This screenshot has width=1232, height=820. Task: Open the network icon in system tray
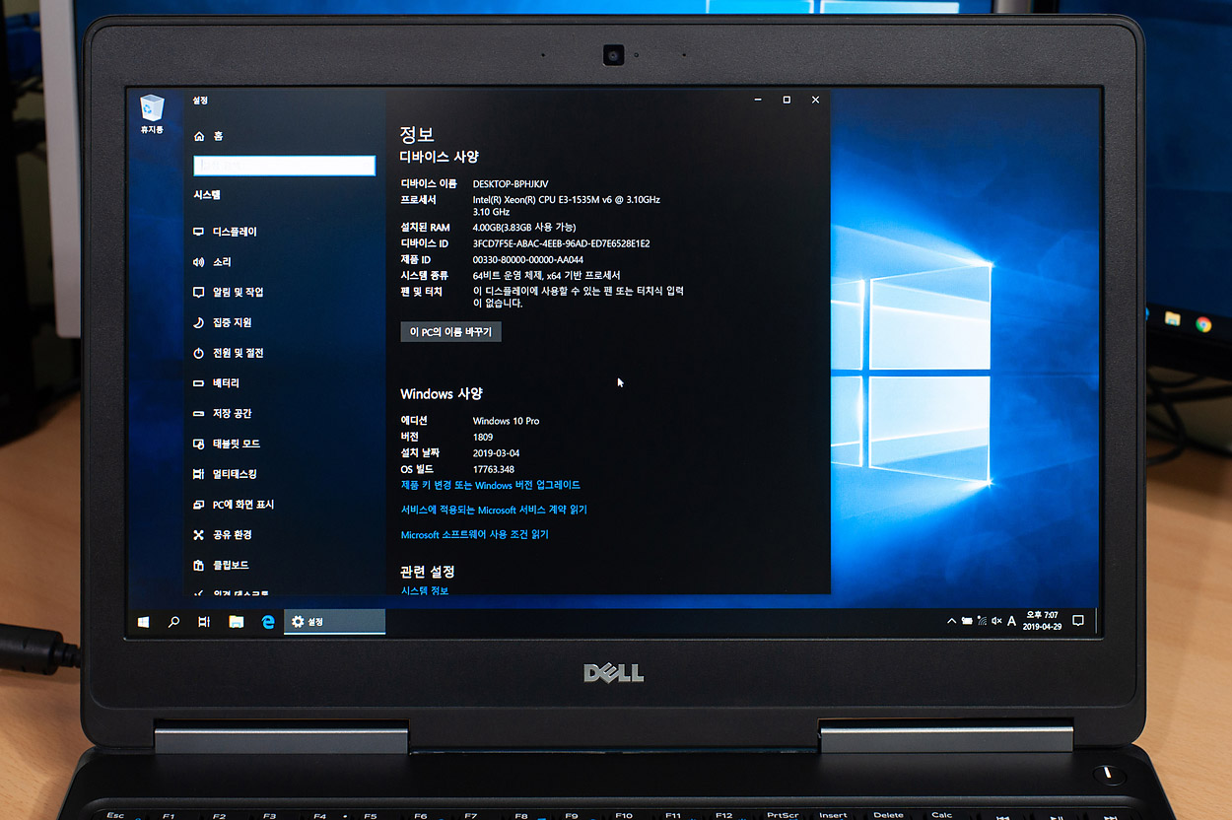tap(982, 621)
